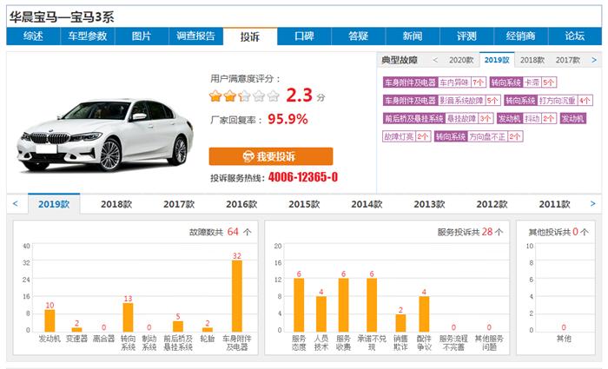Click left arrow of the model-year strip

point(15,203)
